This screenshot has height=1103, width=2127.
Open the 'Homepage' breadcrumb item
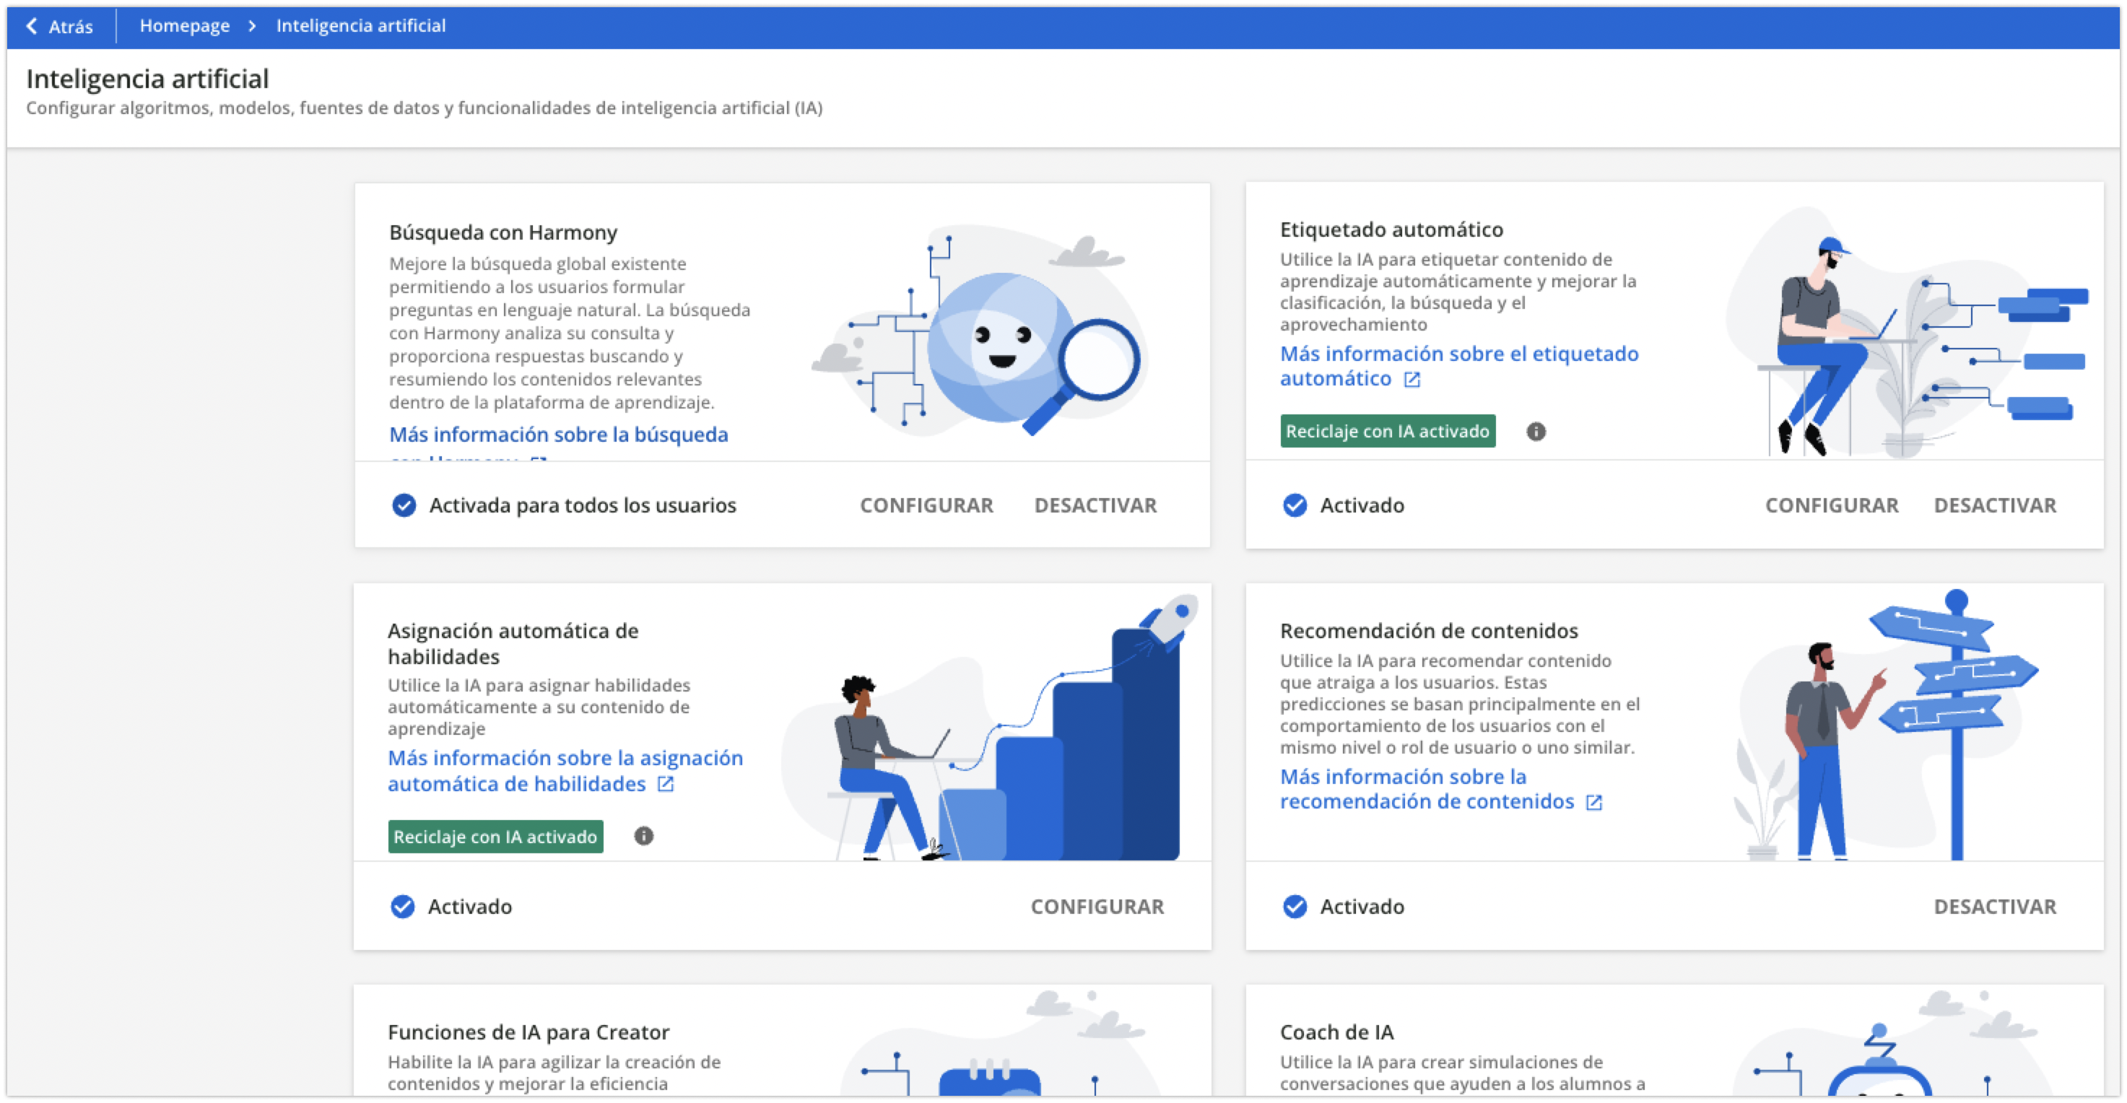tap(186, 25)
